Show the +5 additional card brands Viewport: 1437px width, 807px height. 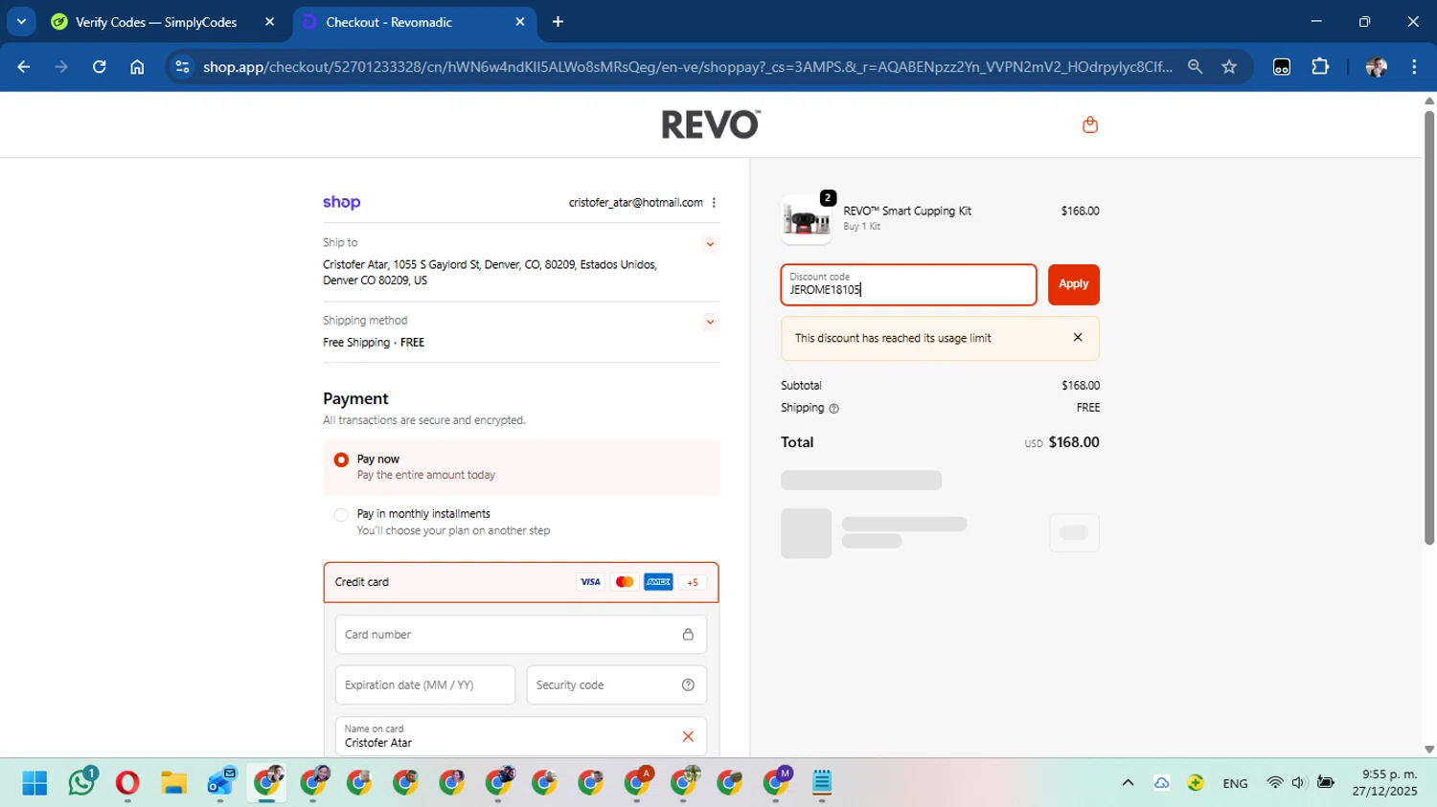693,582
